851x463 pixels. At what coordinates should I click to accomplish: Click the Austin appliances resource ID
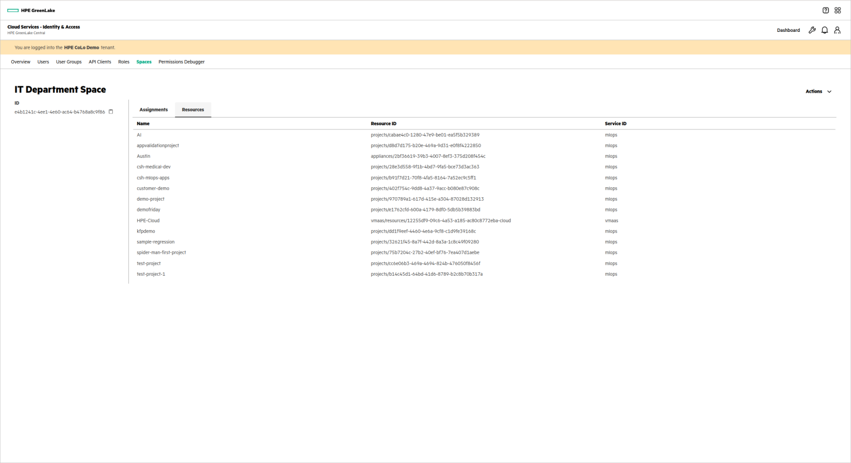[428, 156]
